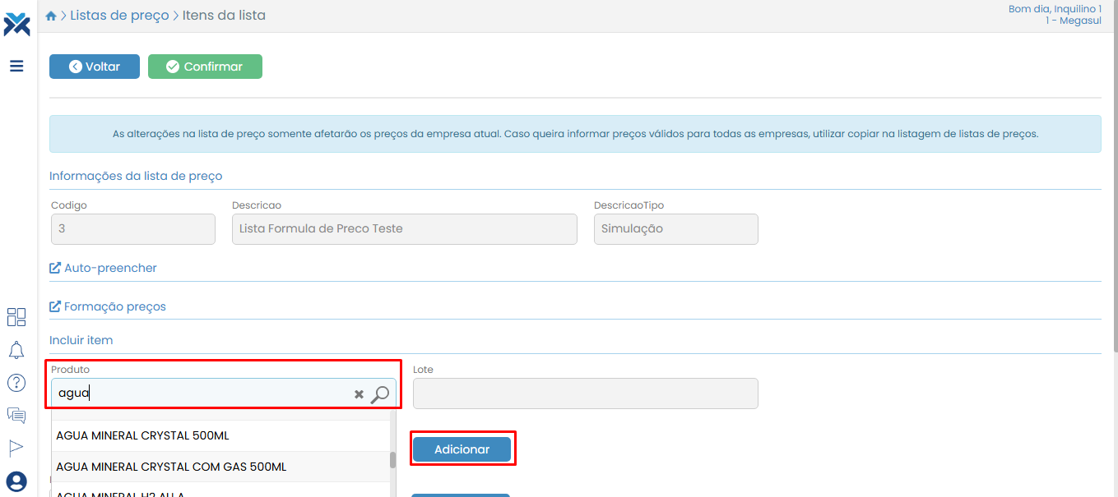This screenshot has width=1118, height=497.
Task: Open help with the question mark icon
Action: coord(16,383)
